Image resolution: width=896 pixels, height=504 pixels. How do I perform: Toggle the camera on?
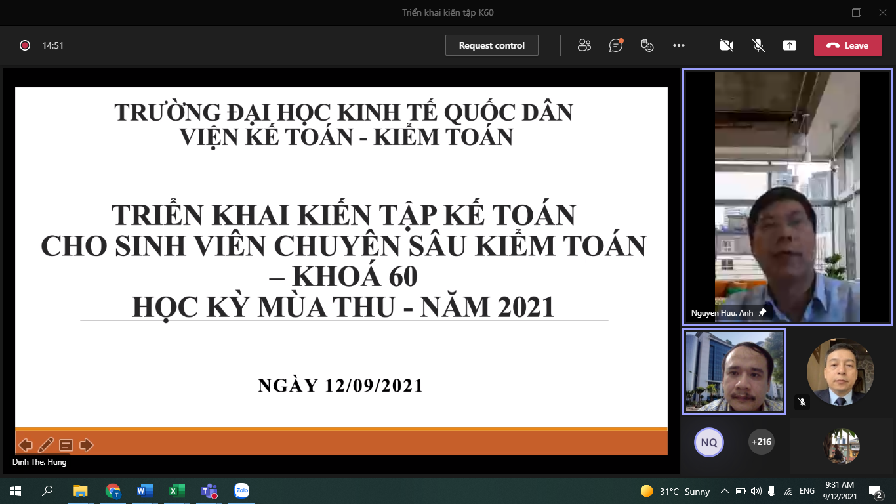726,45
